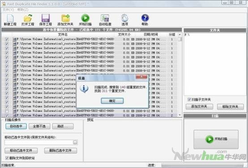Click the 添加文件夹 toolbar folder icon

pyautogui.click(x=65, y=18)
